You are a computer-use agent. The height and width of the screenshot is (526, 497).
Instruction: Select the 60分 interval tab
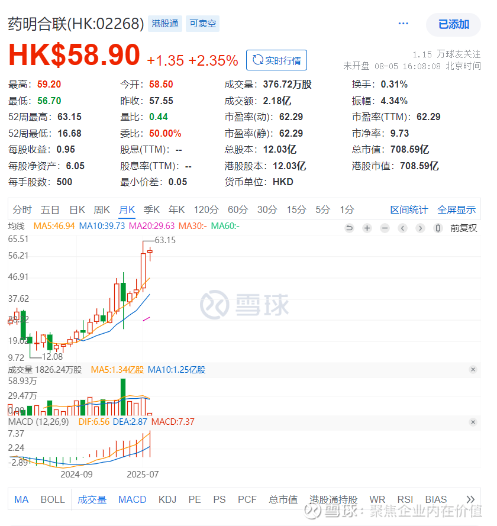238,209
